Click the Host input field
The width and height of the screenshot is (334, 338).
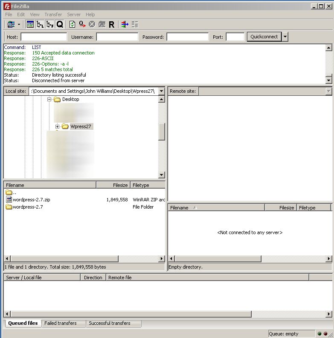pyautogui.click(x=44, y=37)
